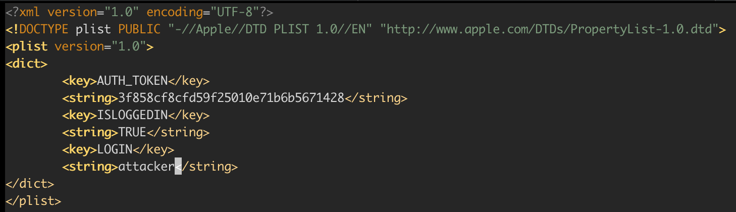Click the apple.com PropertyList DTD URL
This screenshot has height=212, width=736.
click(552, 29)
